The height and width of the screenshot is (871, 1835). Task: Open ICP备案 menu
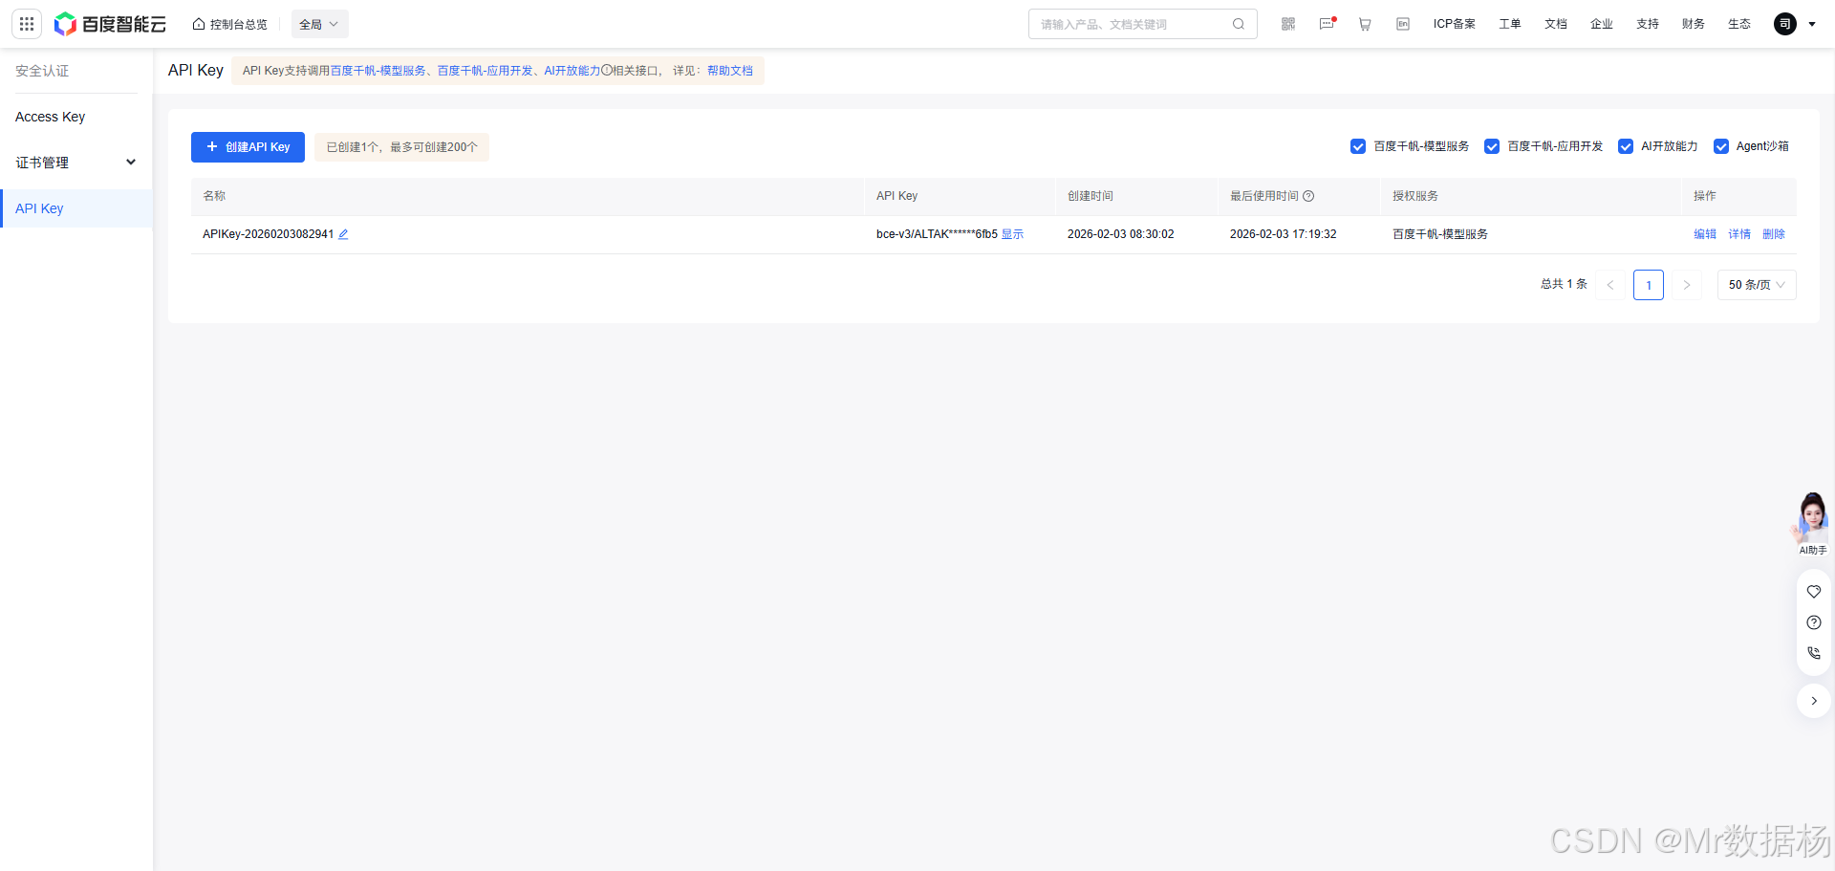coord(1455,24)
